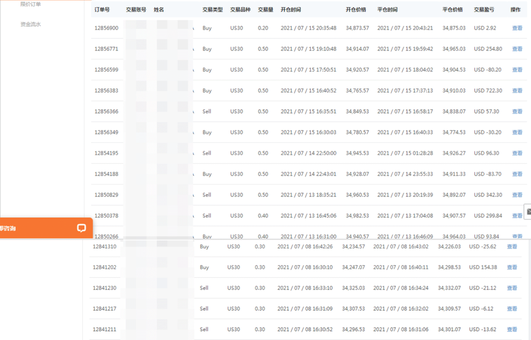Click the 交易盈亏 column header
The width and height of the screenshot is (531, 340).
tap(484, 10)
